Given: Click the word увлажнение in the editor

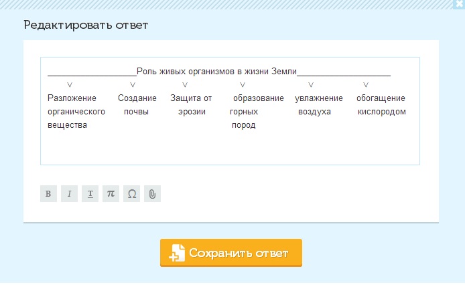Looking at the screenshot, I should coord(319,98).
